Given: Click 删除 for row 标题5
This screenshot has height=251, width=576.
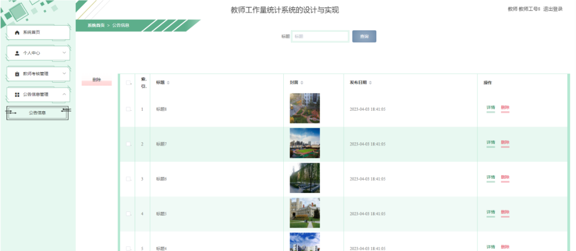Looking at the screenshot, I should (505, 213).
